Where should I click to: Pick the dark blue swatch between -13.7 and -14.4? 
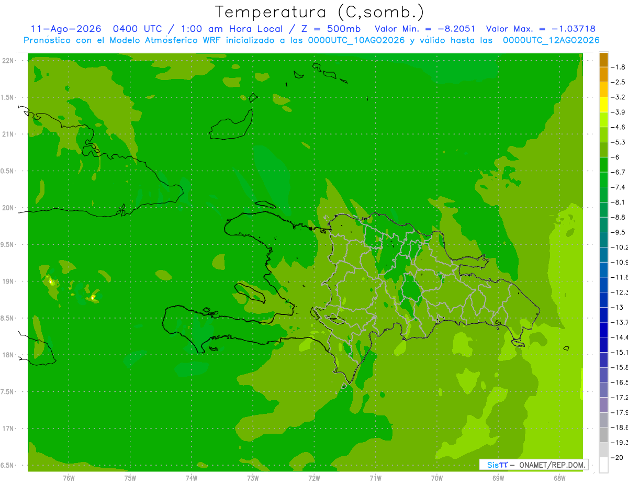pos(603,329)
